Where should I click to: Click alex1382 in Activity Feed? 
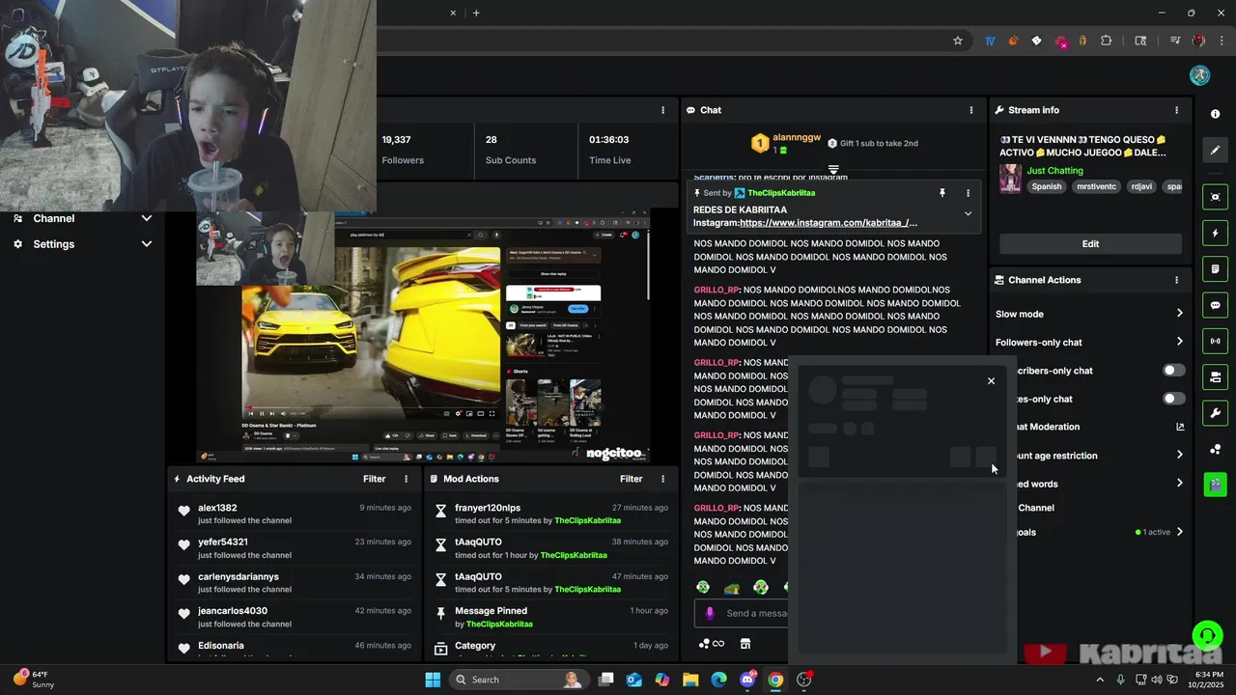pos(217,508)
